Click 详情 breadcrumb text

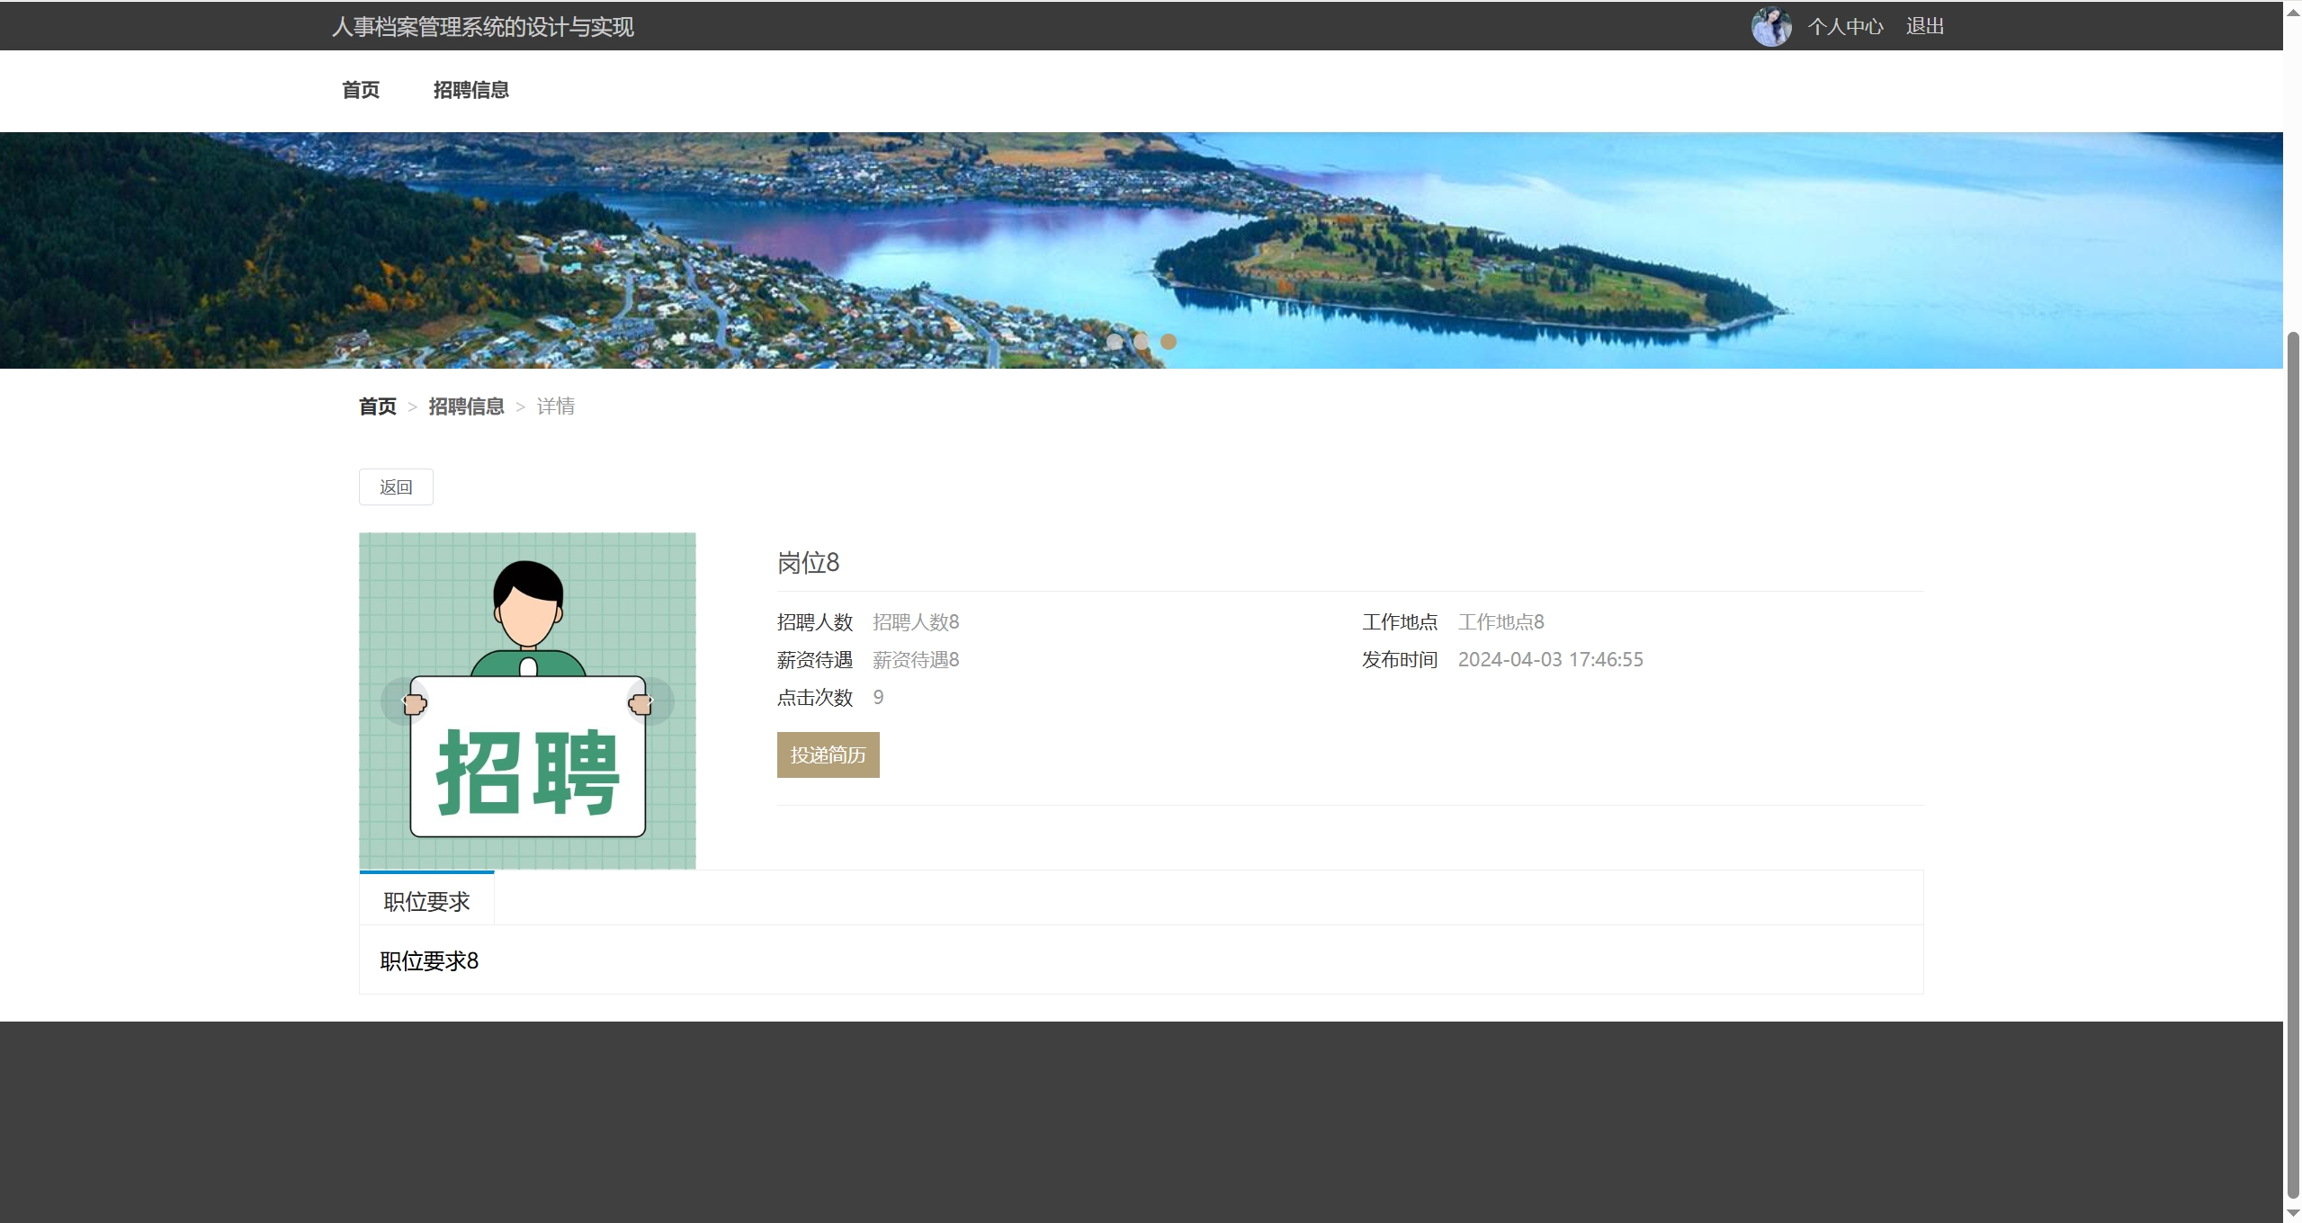click(556, 406)
